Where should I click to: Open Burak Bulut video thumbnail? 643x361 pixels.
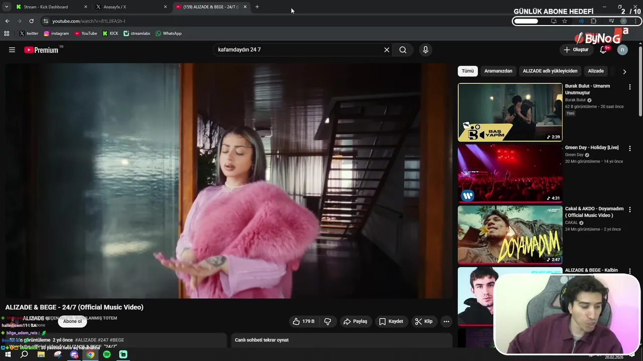coord(510,112)
